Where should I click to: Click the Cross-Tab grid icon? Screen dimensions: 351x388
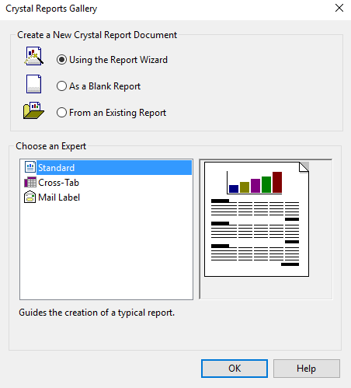[30, 182]
